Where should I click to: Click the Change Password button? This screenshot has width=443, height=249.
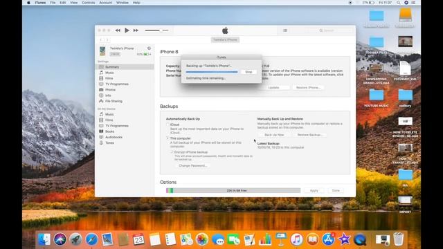[x=192, y=165]
